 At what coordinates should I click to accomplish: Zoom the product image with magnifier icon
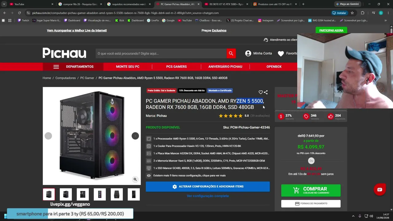click(135, 180)
